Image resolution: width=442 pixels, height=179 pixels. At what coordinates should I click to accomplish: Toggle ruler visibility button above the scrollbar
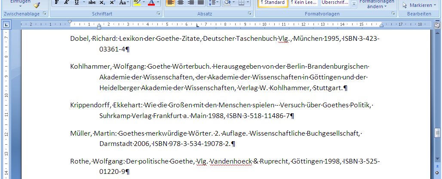pyautogui.click(x=438, y=25)
